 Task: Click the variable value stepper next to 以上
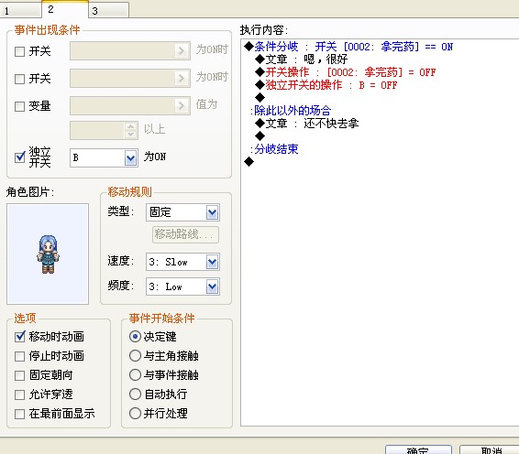[x=131, y=131]
